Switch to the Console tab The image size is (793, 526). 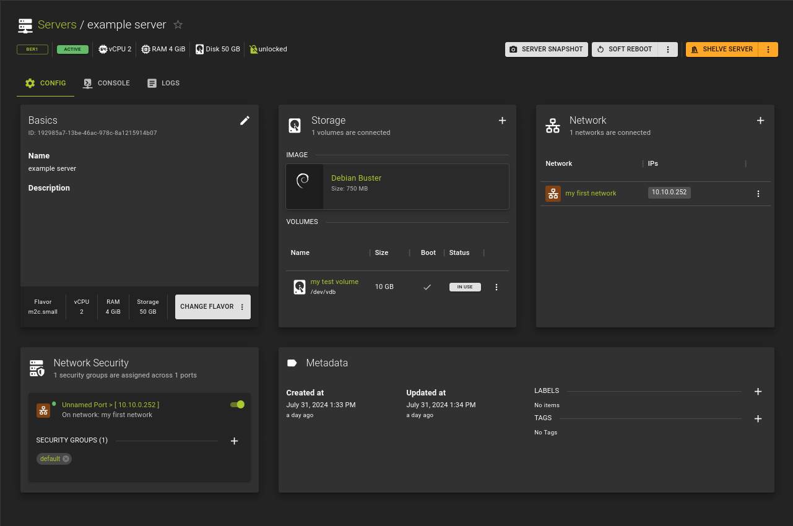[x=106, y=83]
